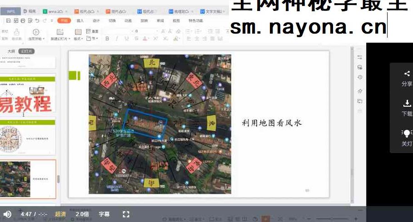Open the 字幕 subtitle settings

point(104,214)
